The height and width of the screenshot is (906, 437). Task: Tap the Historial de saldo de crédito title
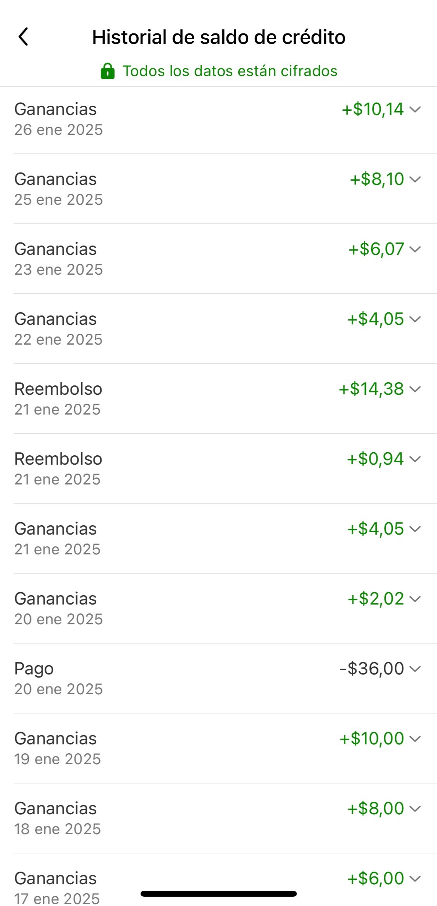(219, 37)
